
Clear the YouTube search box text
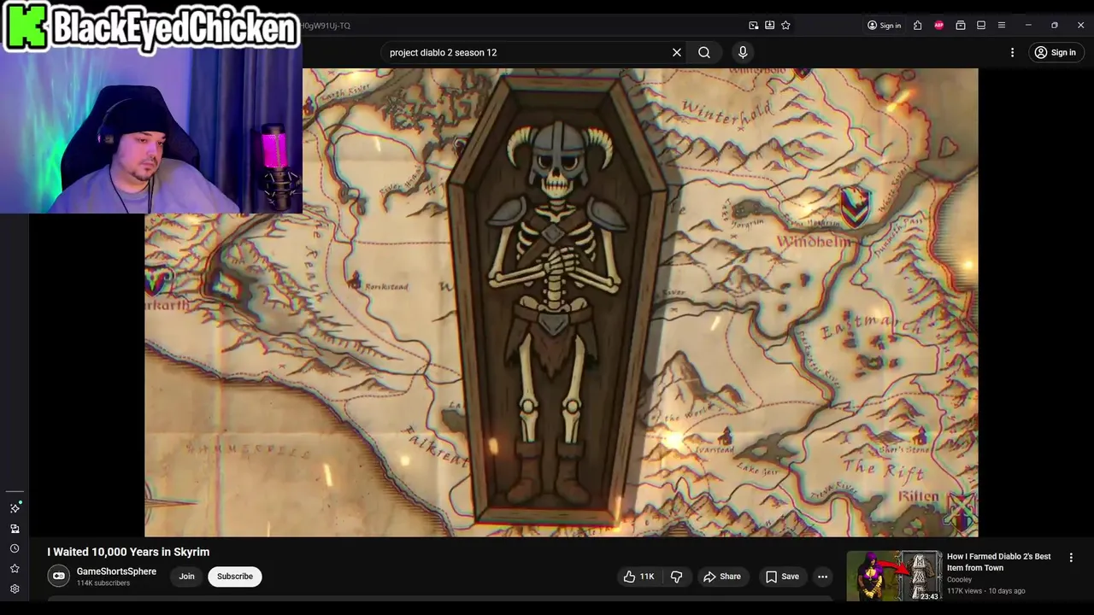677,52
